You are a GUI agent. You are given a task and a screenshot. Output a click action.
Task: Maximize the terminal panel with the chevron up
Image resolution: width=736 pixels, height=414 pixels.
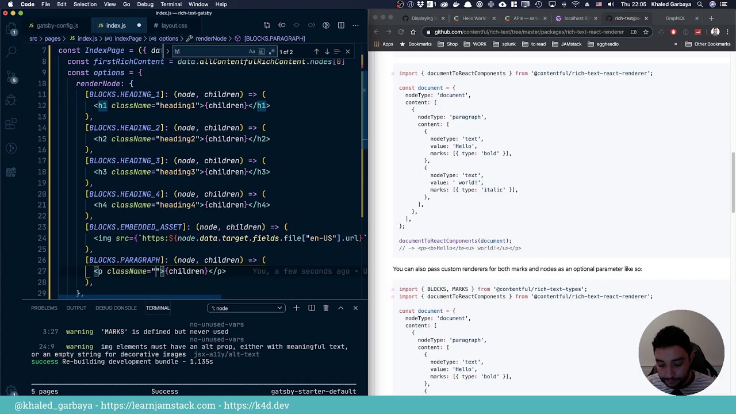pos(340,308)
